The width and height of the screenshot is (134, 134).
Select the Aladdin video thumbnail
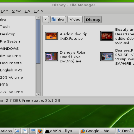[51, 36]
